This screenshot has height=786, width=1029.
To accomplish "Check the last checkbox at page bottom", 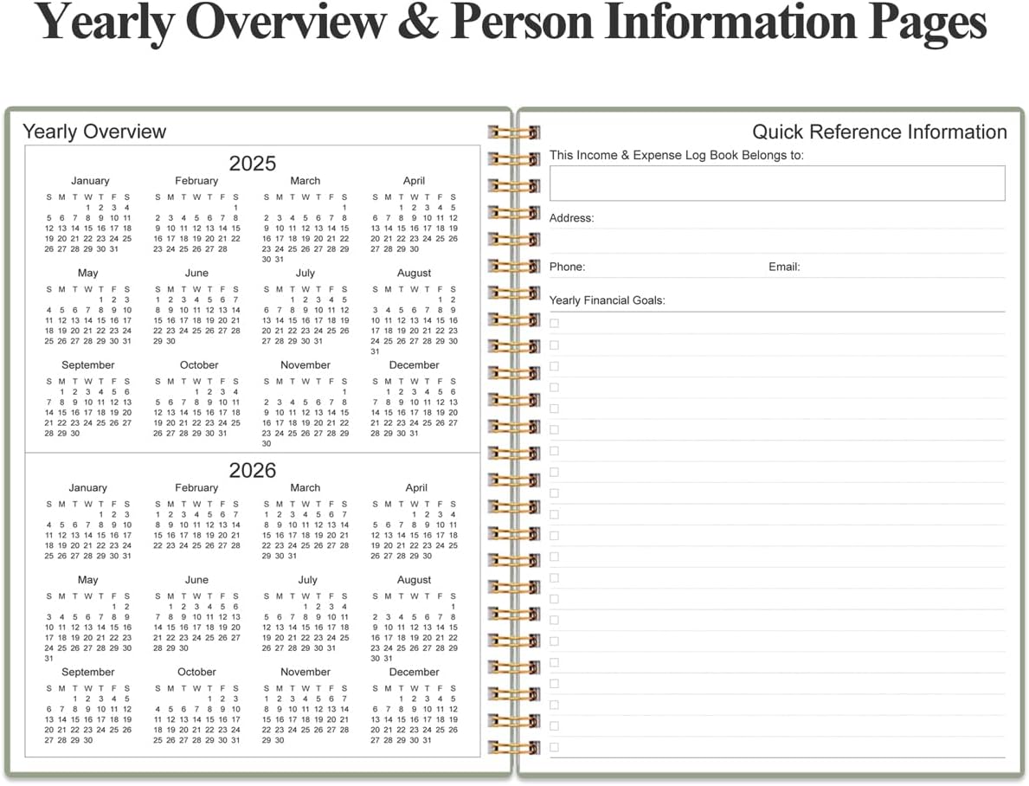I will [554, 747].
